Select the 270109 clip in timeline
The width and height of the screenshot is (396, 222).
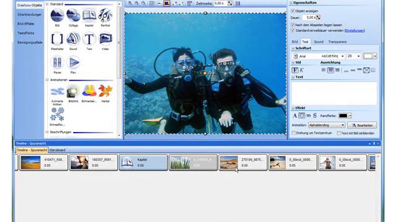point(243,163)
